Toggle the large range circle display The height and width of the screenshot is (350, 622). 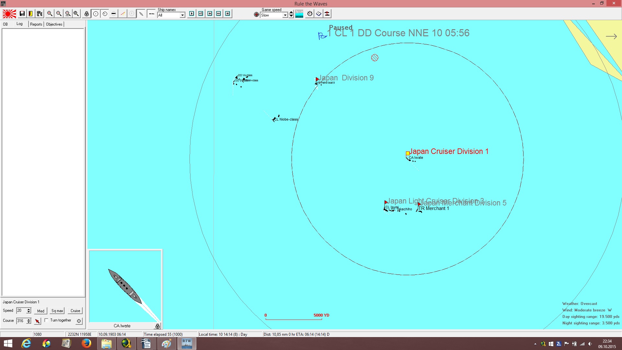tap(96, 14)
